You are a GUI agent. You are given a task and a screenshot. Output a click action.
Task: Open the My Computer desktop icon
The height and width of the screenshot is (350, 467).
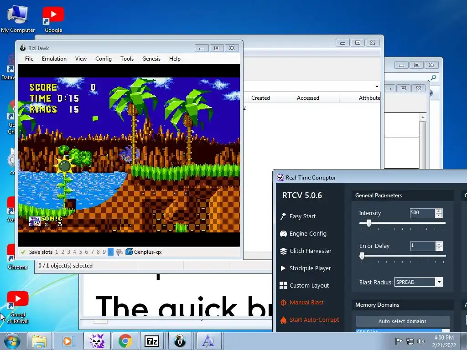tap(18, 19)
